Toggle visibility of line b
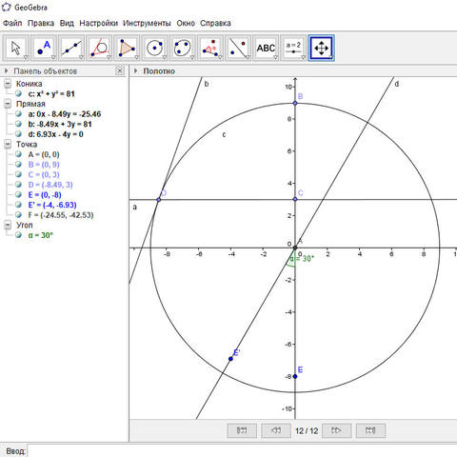This screenshot has height=457, width=457. [18, 124]
